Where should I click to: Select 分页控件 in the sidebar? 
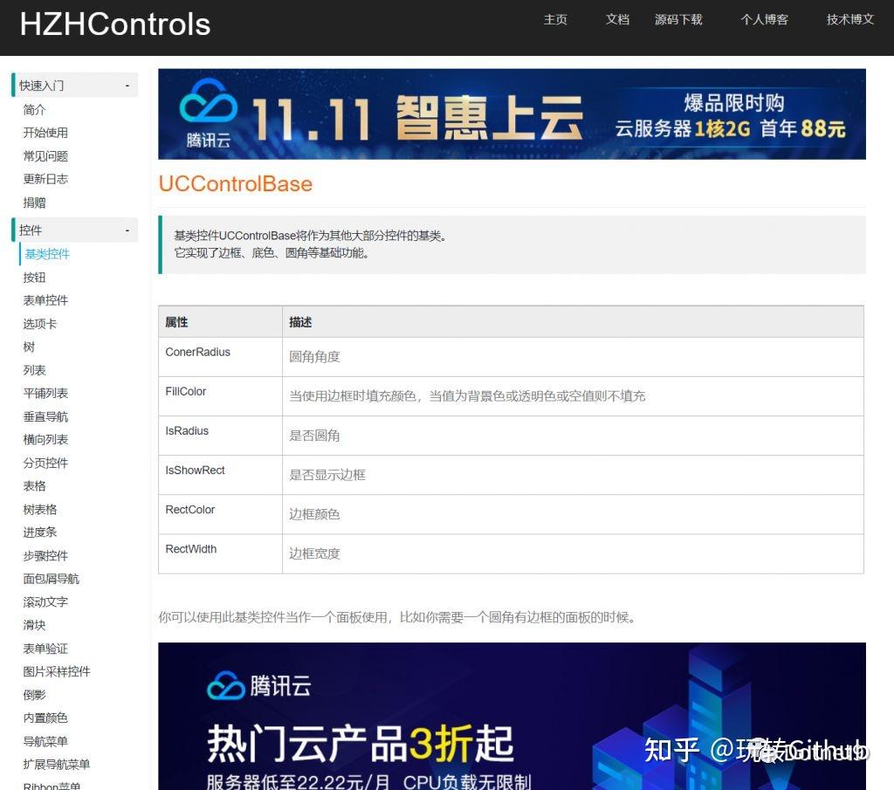tap(45, 463)
